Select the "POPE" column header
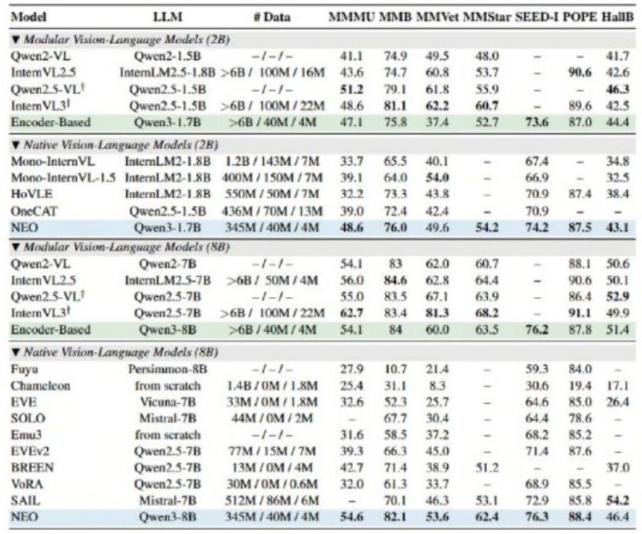The height and width of the screenshot is (534, 642). click(x=580, y=18)
